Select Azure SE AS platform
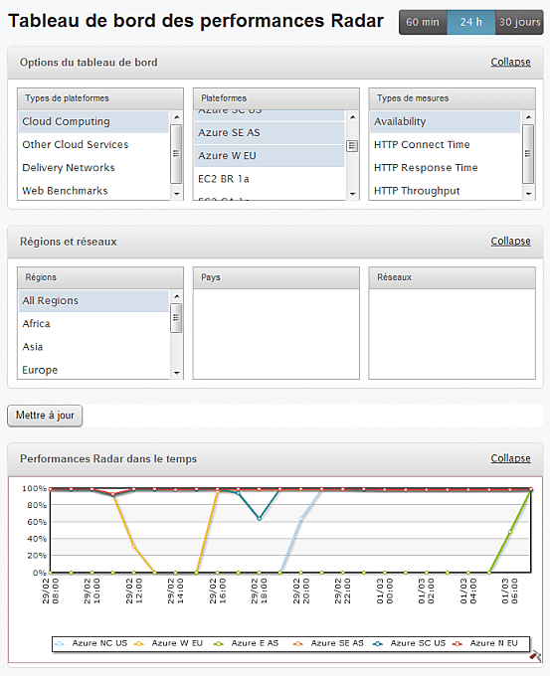 (x=270, y=133)
